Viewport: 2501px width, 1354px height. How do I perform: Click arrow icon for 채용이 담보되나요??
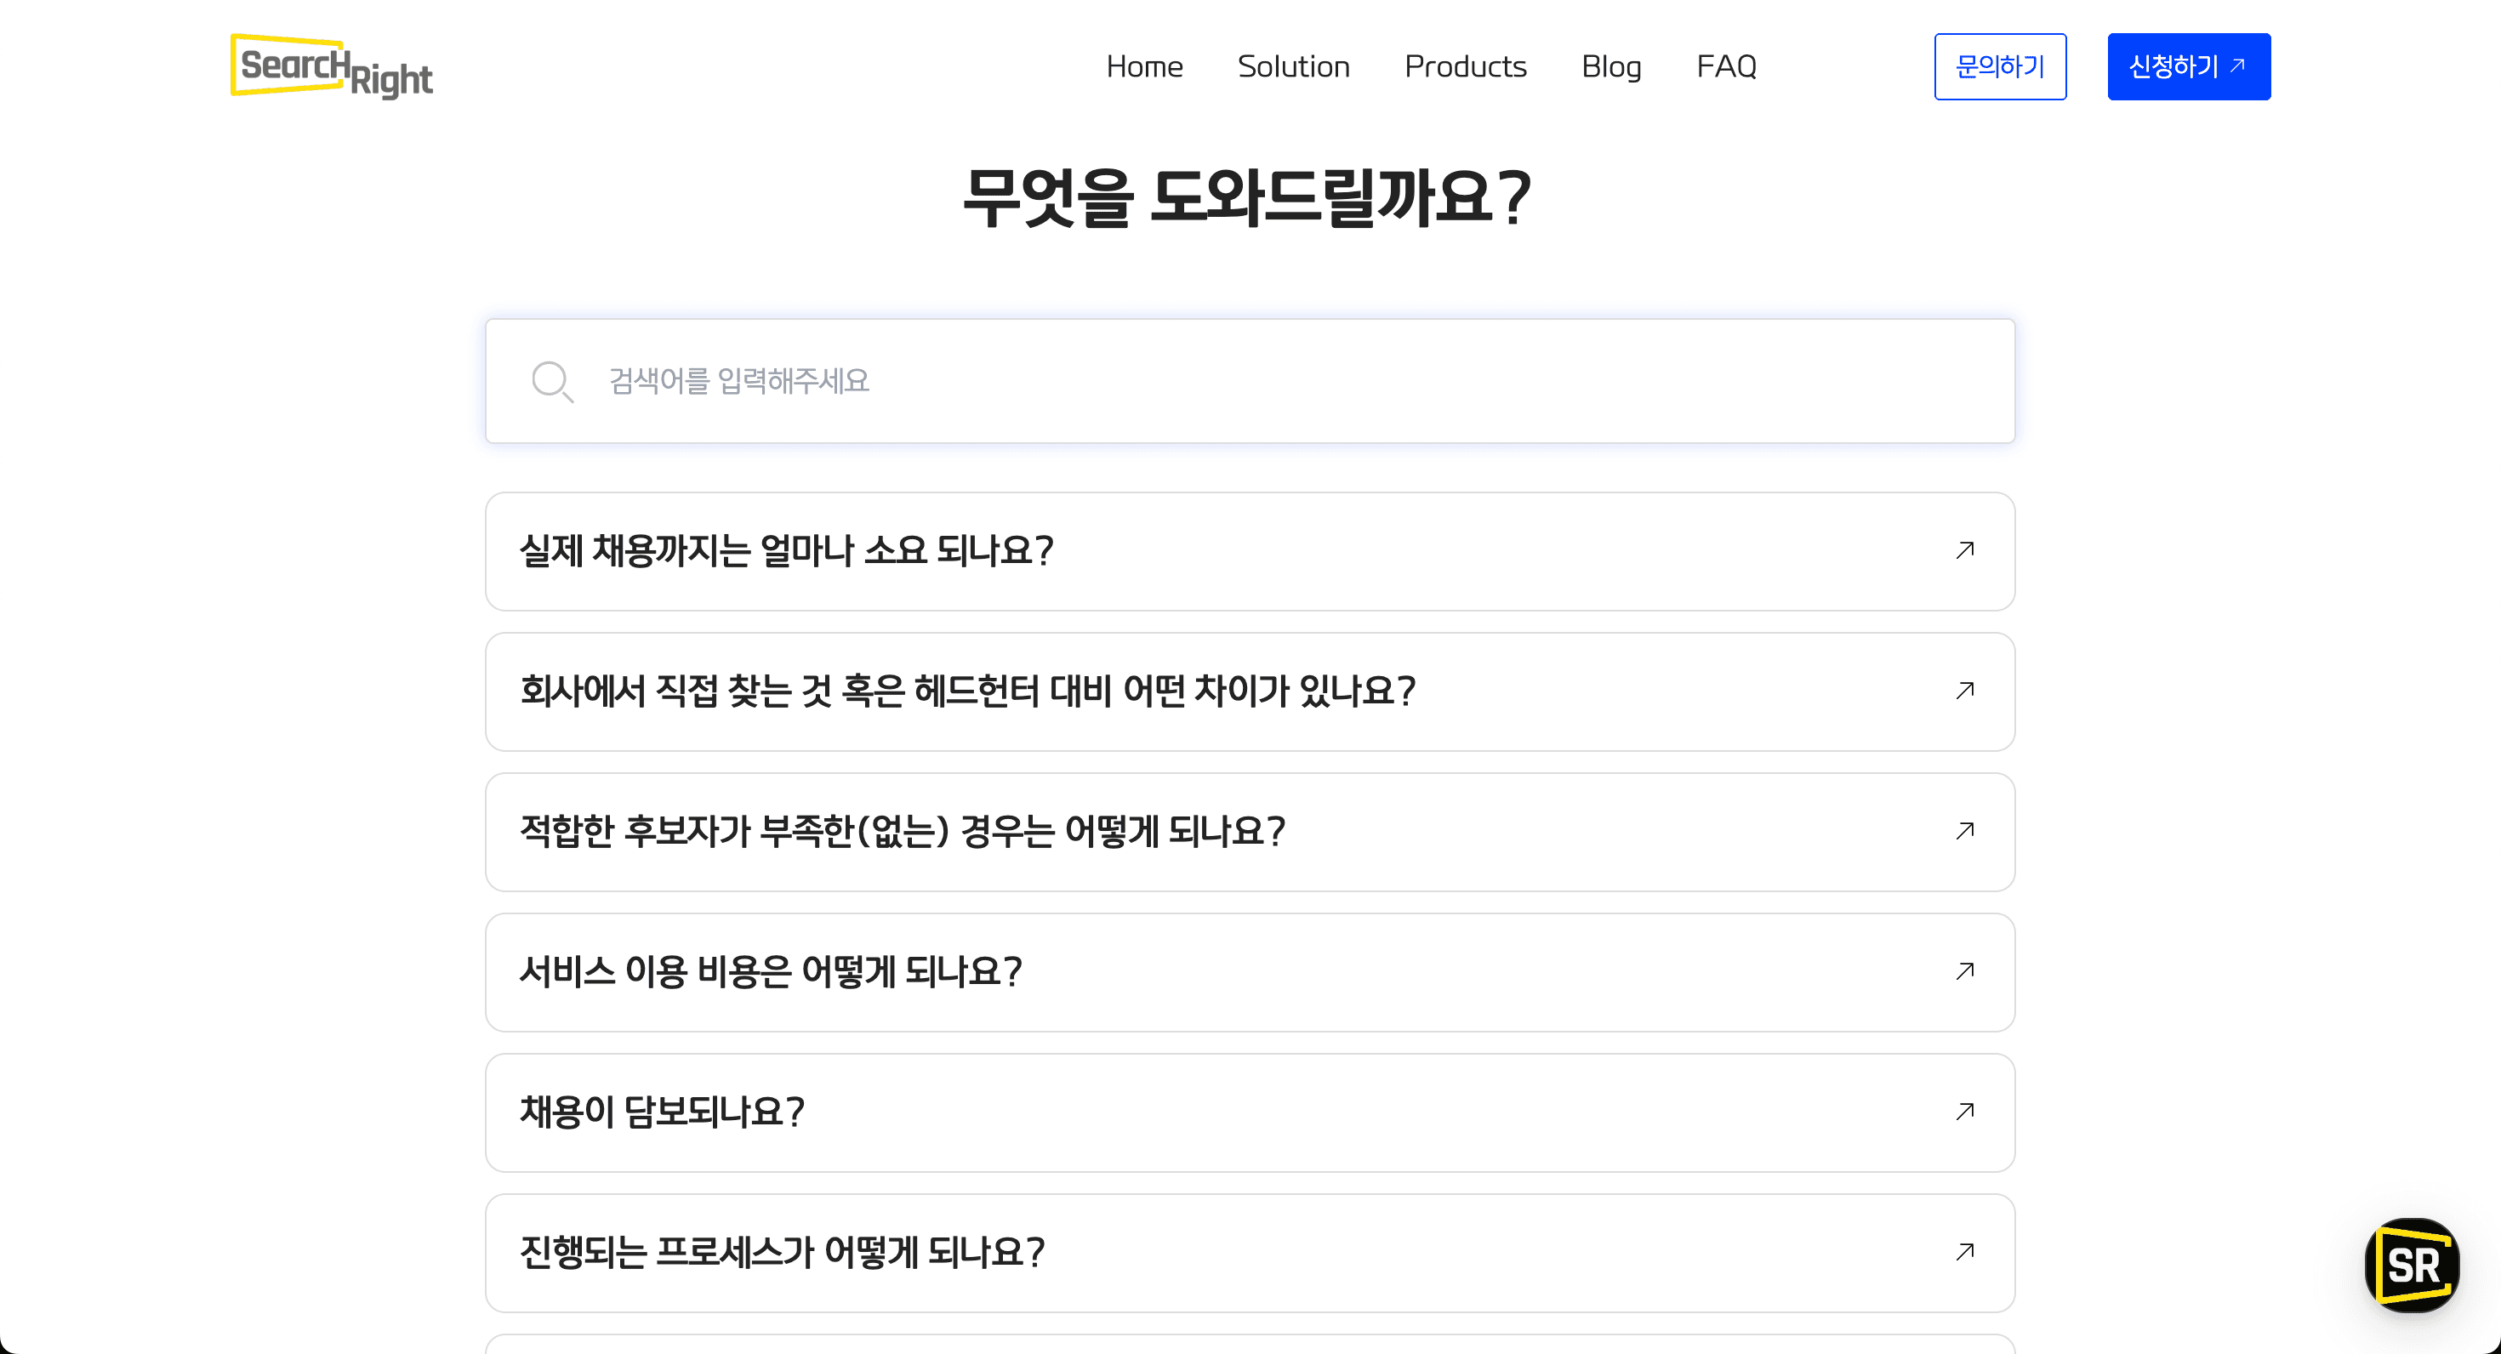point(1964,1112)
